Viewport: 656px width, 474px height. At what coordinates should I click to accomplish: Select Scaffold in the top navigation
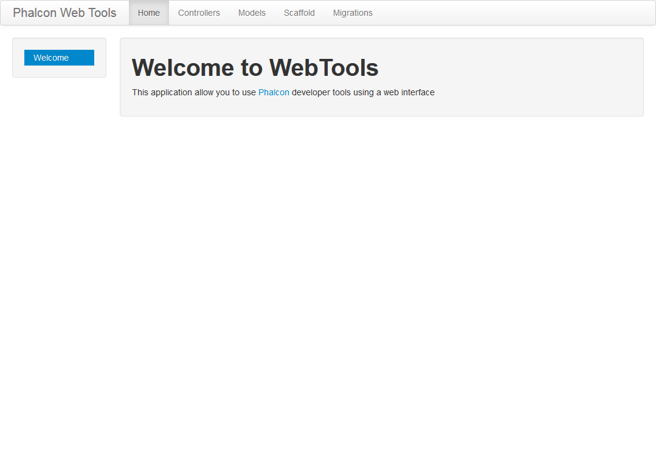tap(299, 13)
